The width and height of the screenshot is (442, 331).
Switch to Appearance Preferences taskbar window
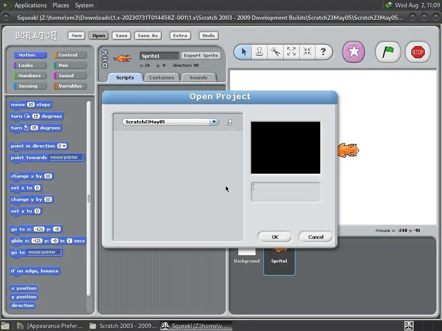[x=50, y=326]
